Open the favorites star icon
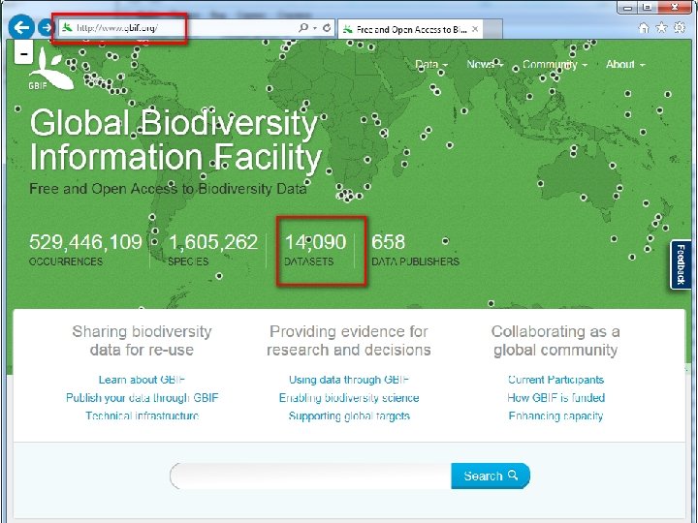698x523 pixels. pos(660,28)
